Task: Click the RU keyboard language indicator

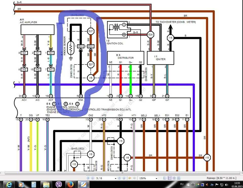Action: pos(182,184)
